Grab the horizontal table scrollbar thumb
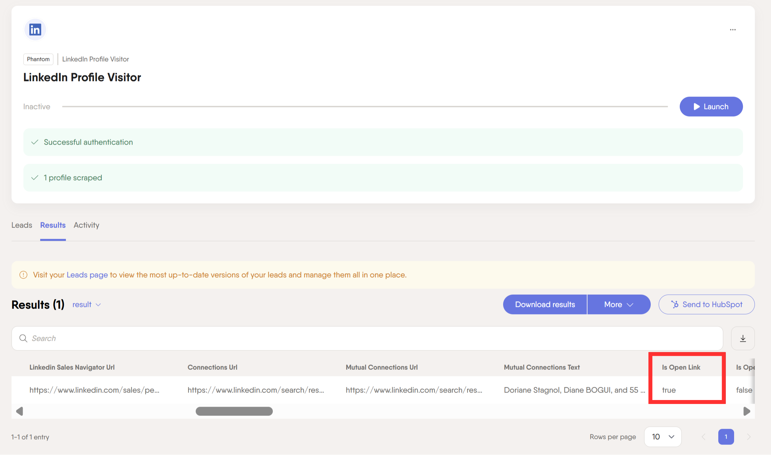Screen dimensions: 771x455 tap(234, 411)
